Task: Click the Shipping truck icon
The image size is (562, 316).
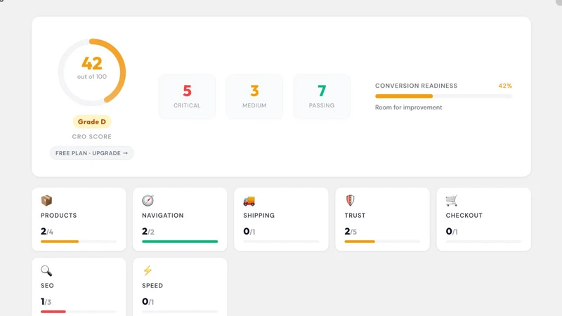Action: tap(249, 201)
